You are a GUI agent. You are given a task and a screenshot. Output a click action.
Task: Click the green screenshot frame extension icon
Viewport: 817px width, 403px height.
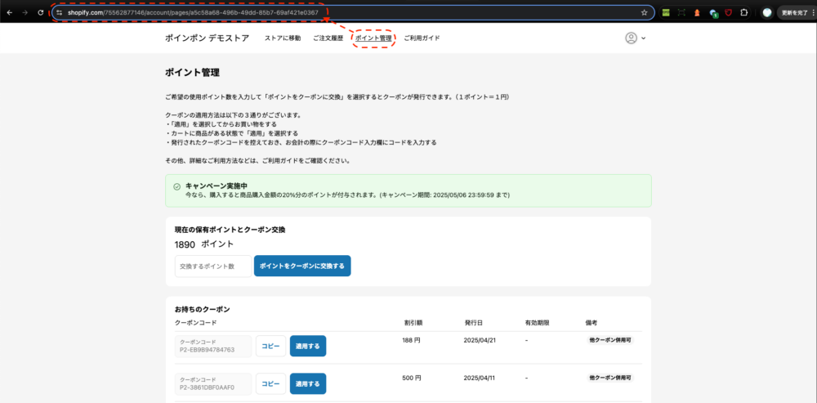coord(681,12)
